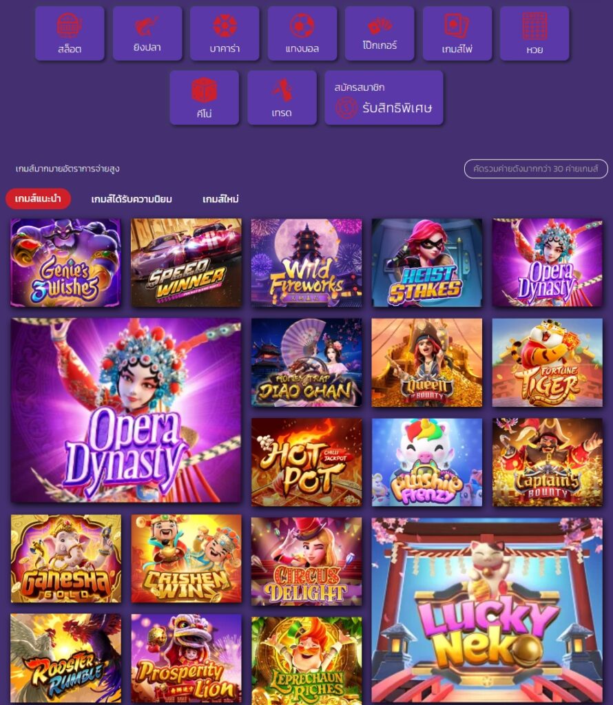613x705 pixels.
Task: Launch the Fortune Tiger game thumbnail
Action: pos(548,362)
